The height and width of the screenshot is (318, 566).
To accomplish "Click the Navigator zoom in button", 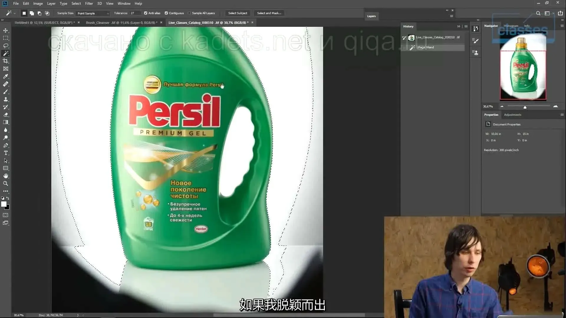I will click(555, 106).
